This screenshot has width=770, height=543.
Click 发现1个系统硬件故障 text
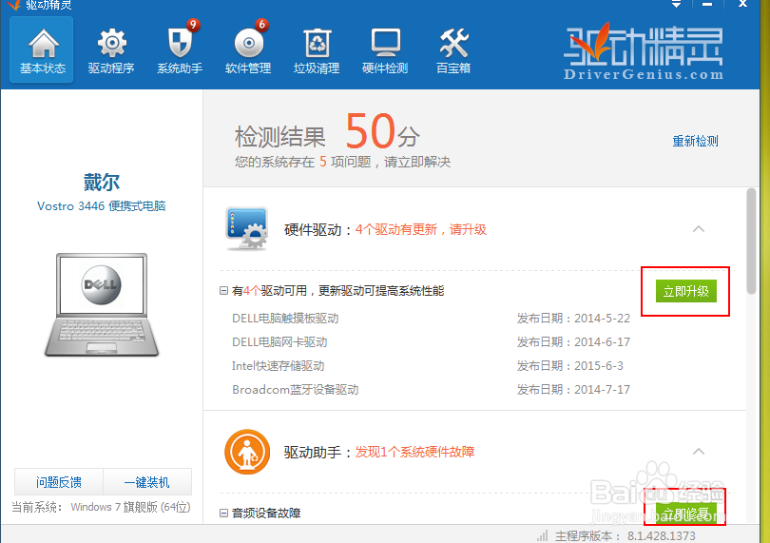[x=415, y=452]
